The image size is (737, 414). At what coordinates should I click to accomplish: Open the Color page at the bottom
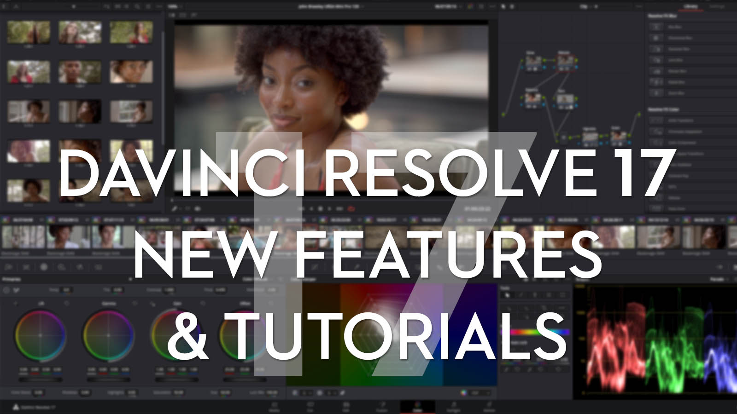click(x=417, y=407)
